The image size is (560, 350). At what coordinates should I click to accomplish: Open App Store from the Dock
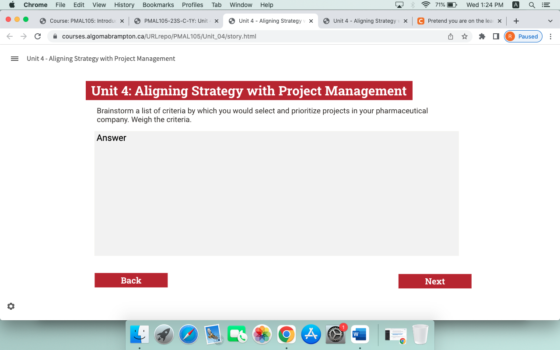coord(311,335)
